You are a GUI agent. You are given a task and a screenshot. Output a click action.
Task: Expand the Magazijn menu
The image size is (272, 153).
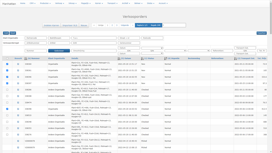(x=86, y=3)
